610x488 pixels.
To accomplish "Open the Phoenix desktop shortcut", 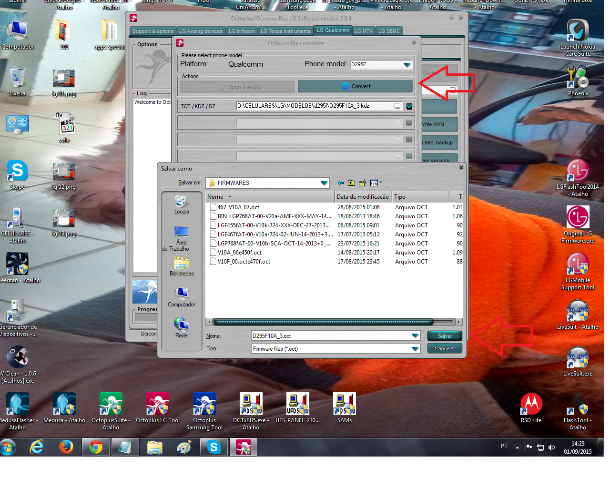I will point(578,81).
